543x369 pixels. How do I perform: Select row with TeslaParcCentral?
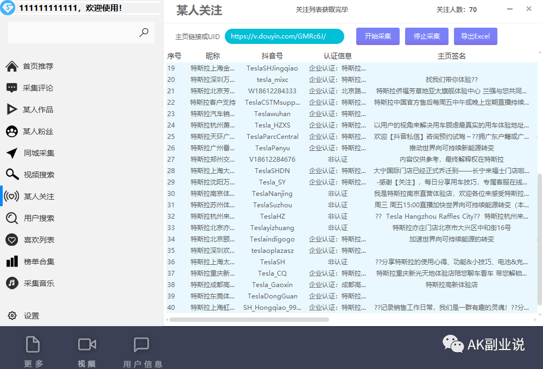[351, 137]
